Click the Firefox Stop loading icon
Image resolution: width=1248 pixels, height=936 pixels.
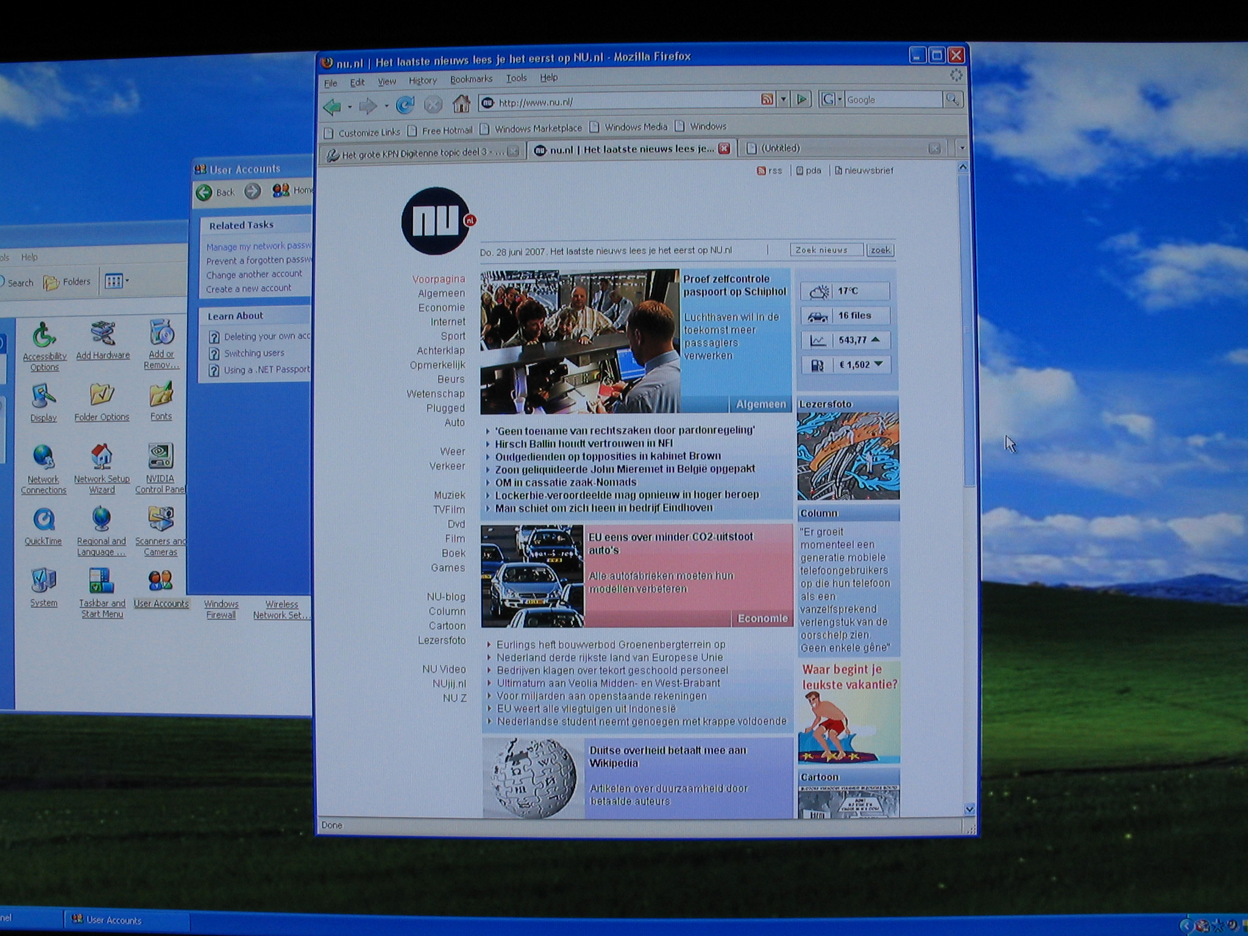[x=433, y=105]
